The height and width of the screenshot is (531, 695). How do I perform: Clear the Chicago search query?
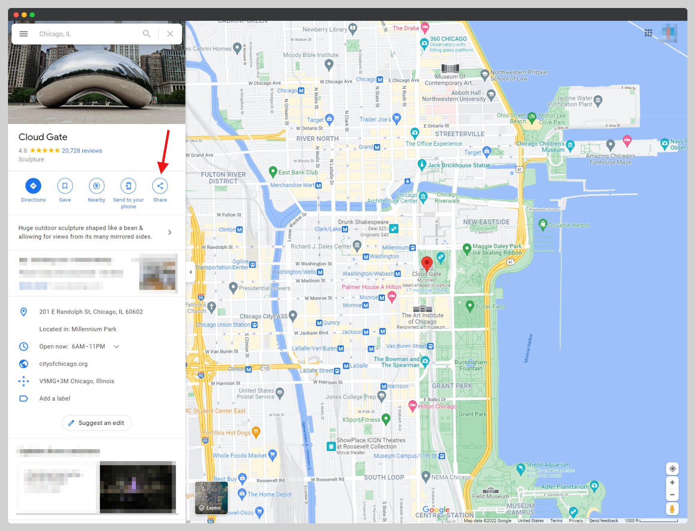[170, 34]
